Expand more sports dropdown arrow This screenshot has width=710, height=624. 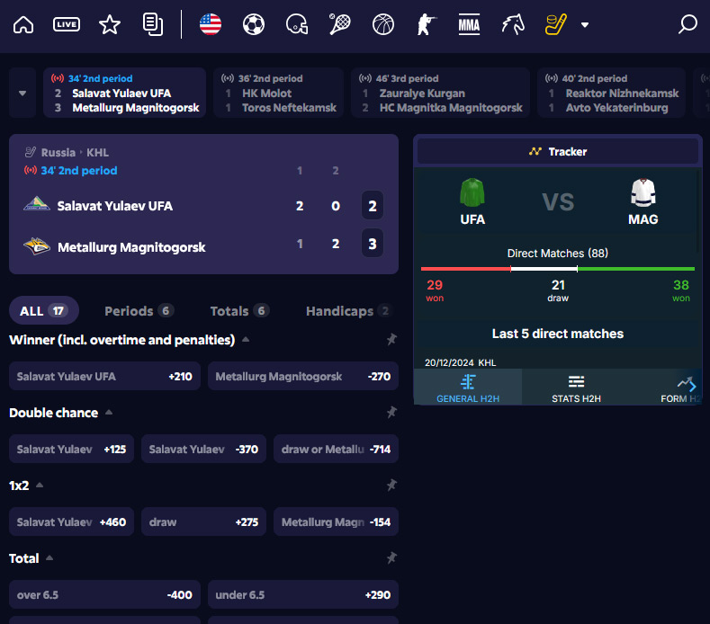585,25
